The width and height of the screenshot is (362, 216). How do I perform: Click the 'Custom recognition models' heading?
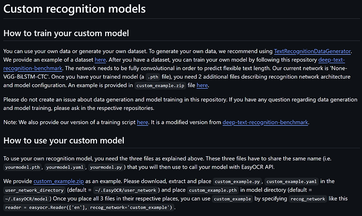pos(74,9)
